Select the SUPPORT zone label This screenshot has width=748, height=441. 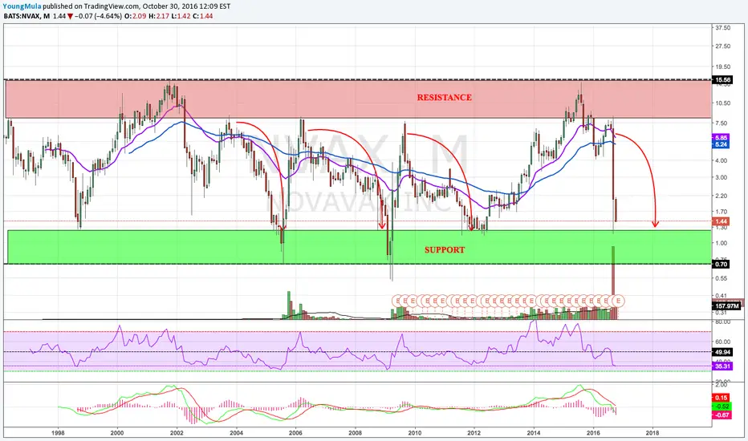click(x=444, y=250)
